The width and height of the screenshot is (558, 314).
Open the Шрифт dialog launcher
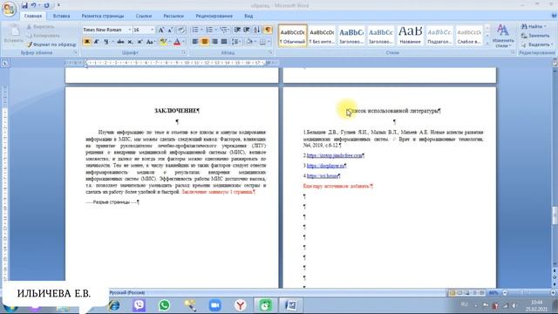coord(184,52)
